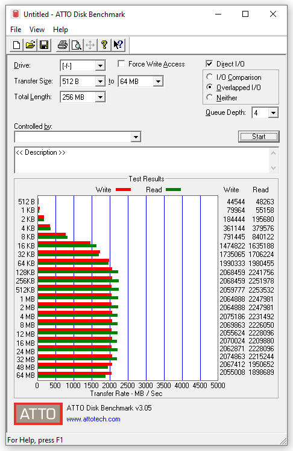Save results with the floppy disk icon
Viewport: 293px width, 451px height.
(44, 45)
